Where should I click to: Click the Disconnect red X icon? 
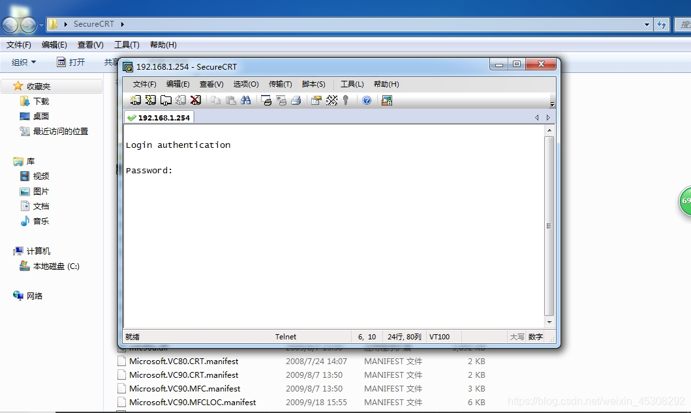(196, 100)
